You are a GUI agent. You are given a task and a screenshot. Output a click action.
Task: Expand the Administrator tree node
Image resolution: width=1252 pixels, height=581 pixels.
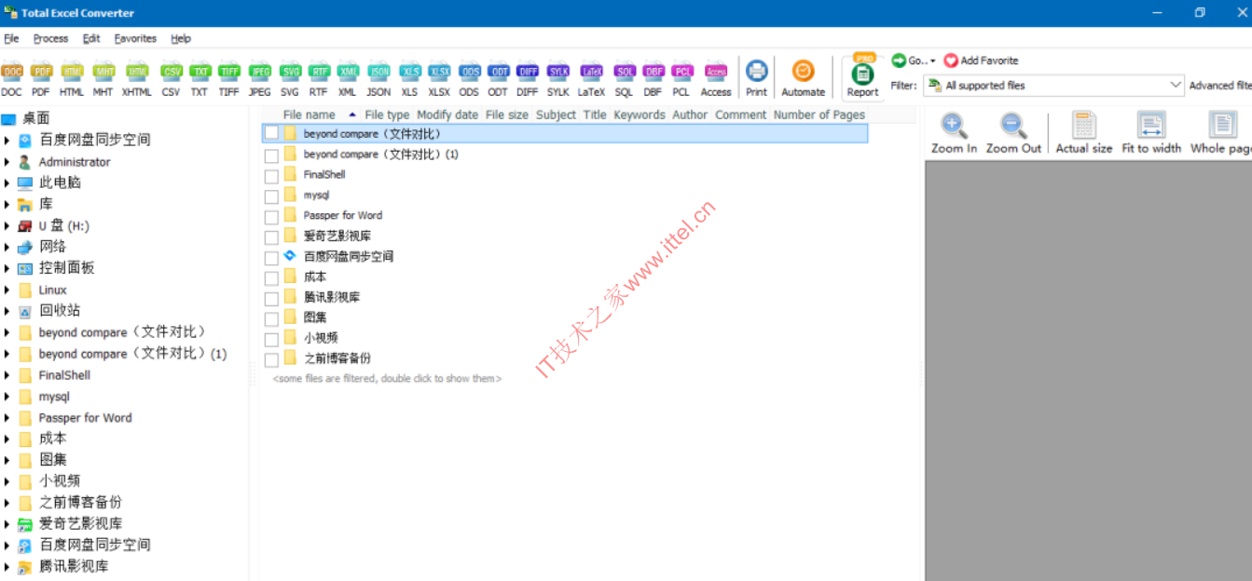tap(7, 162)
